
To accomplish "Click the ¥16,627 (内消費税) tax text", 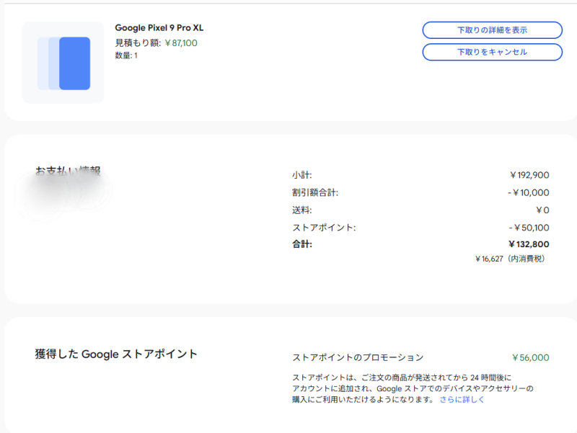I will [x=509, y=259].
